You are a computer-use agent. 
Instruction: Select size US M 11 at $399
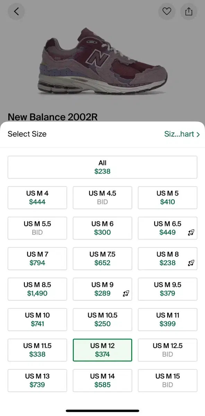click(168, 320)
